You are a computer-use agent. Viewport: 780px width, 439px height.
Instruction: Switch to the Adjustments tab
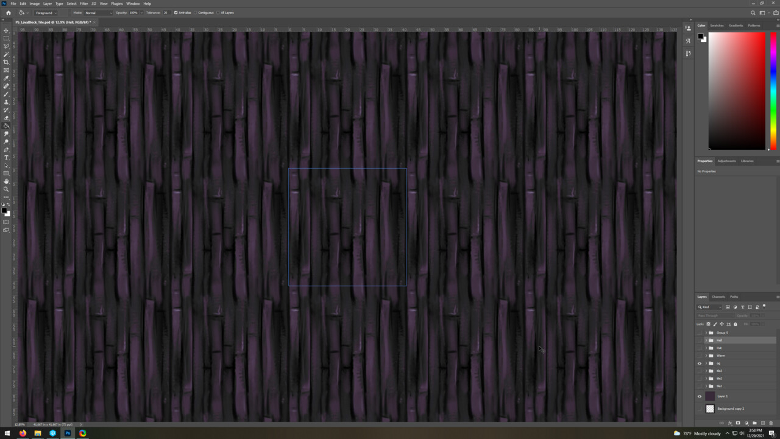[727, 161]
